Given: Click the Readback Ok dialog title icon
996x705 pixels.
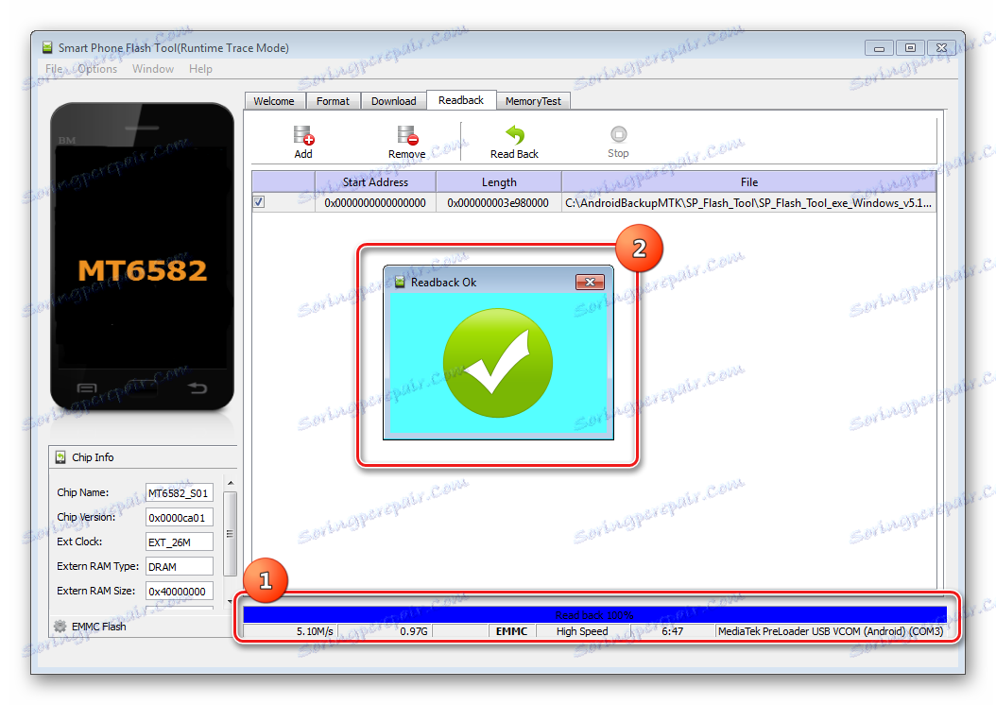Looking at the screenshot, I should [x=400, y=282].
